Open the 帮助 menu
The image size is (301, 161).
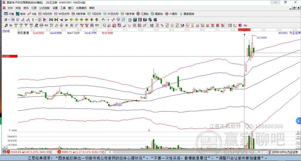[92, 8]
